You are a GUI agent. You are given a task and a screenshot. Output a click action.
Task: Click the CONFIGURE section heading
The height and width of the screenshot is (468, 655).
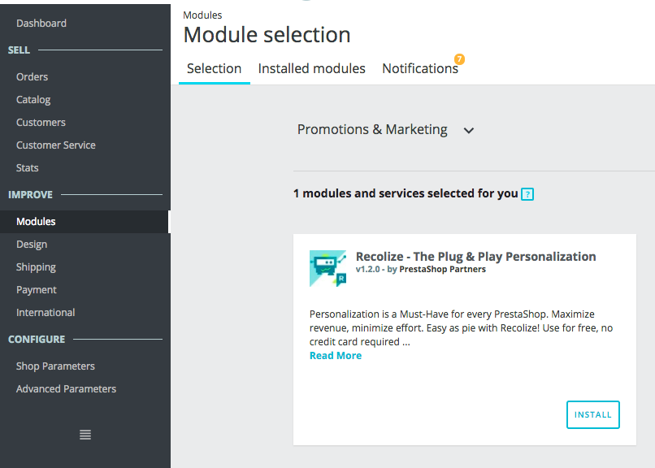tap(37, 340)
